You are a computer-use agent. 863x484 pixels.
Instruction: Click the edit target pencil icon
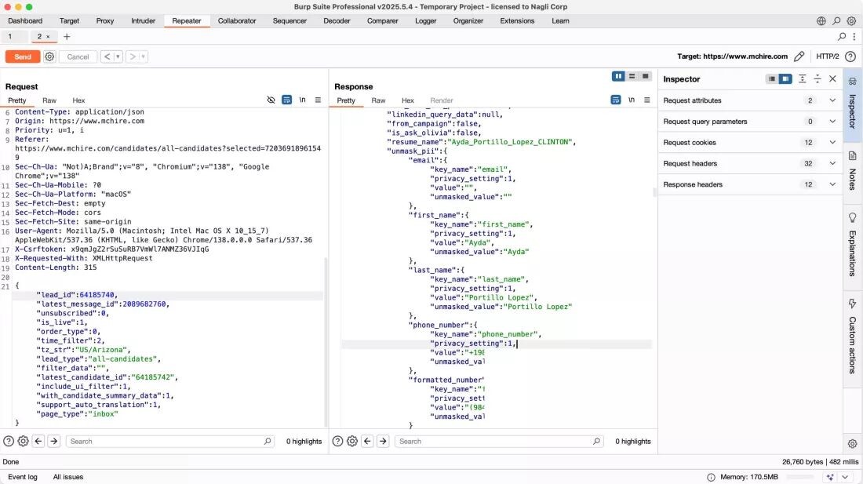tap(799, 56)
